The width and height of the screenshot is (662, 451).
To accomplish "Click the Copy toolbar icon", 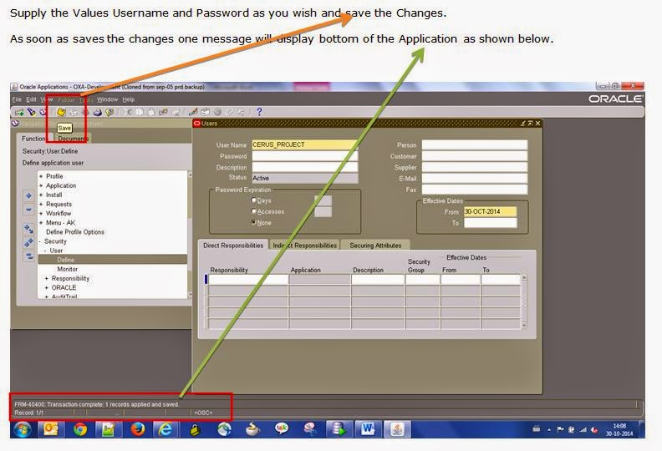I will (139, 112).
